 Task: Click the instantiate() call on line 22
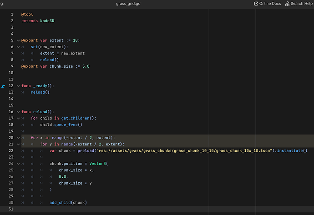(292, 150)
